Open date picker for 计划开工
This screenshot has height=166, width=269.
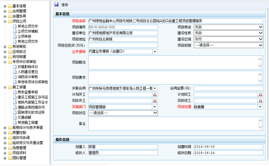click(155, 94)
